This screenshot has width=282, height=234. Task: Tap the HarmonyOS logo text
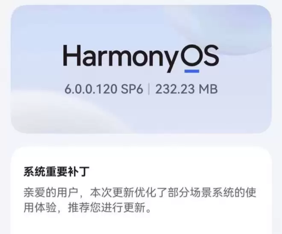141,59
